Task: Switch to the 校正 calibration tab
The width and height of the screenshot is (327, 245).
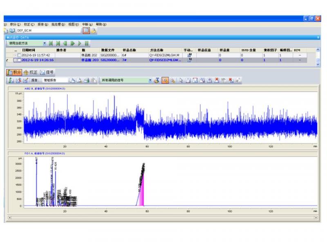Action: click(x=30, y=72)
